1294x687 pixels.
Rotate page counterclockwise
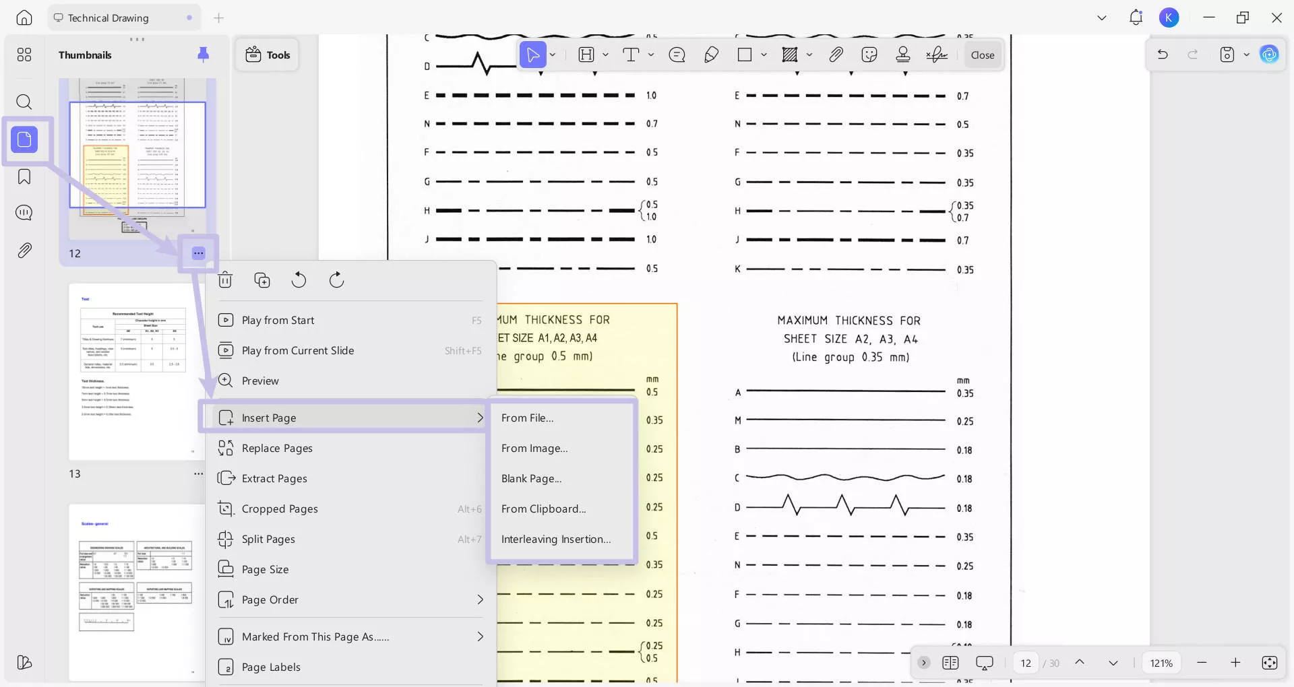point(299,280)
